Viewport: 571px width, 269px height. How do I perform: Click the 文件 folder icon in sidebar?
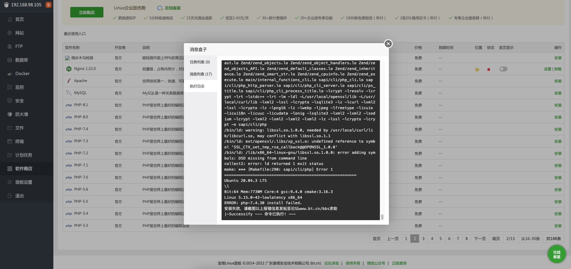click(x=10, y=128)
